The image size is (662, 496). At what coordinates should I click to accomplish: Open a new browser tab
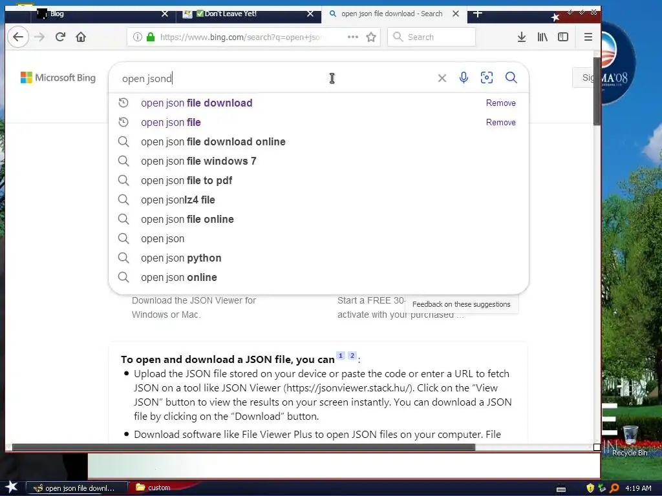tap(478, 14)
